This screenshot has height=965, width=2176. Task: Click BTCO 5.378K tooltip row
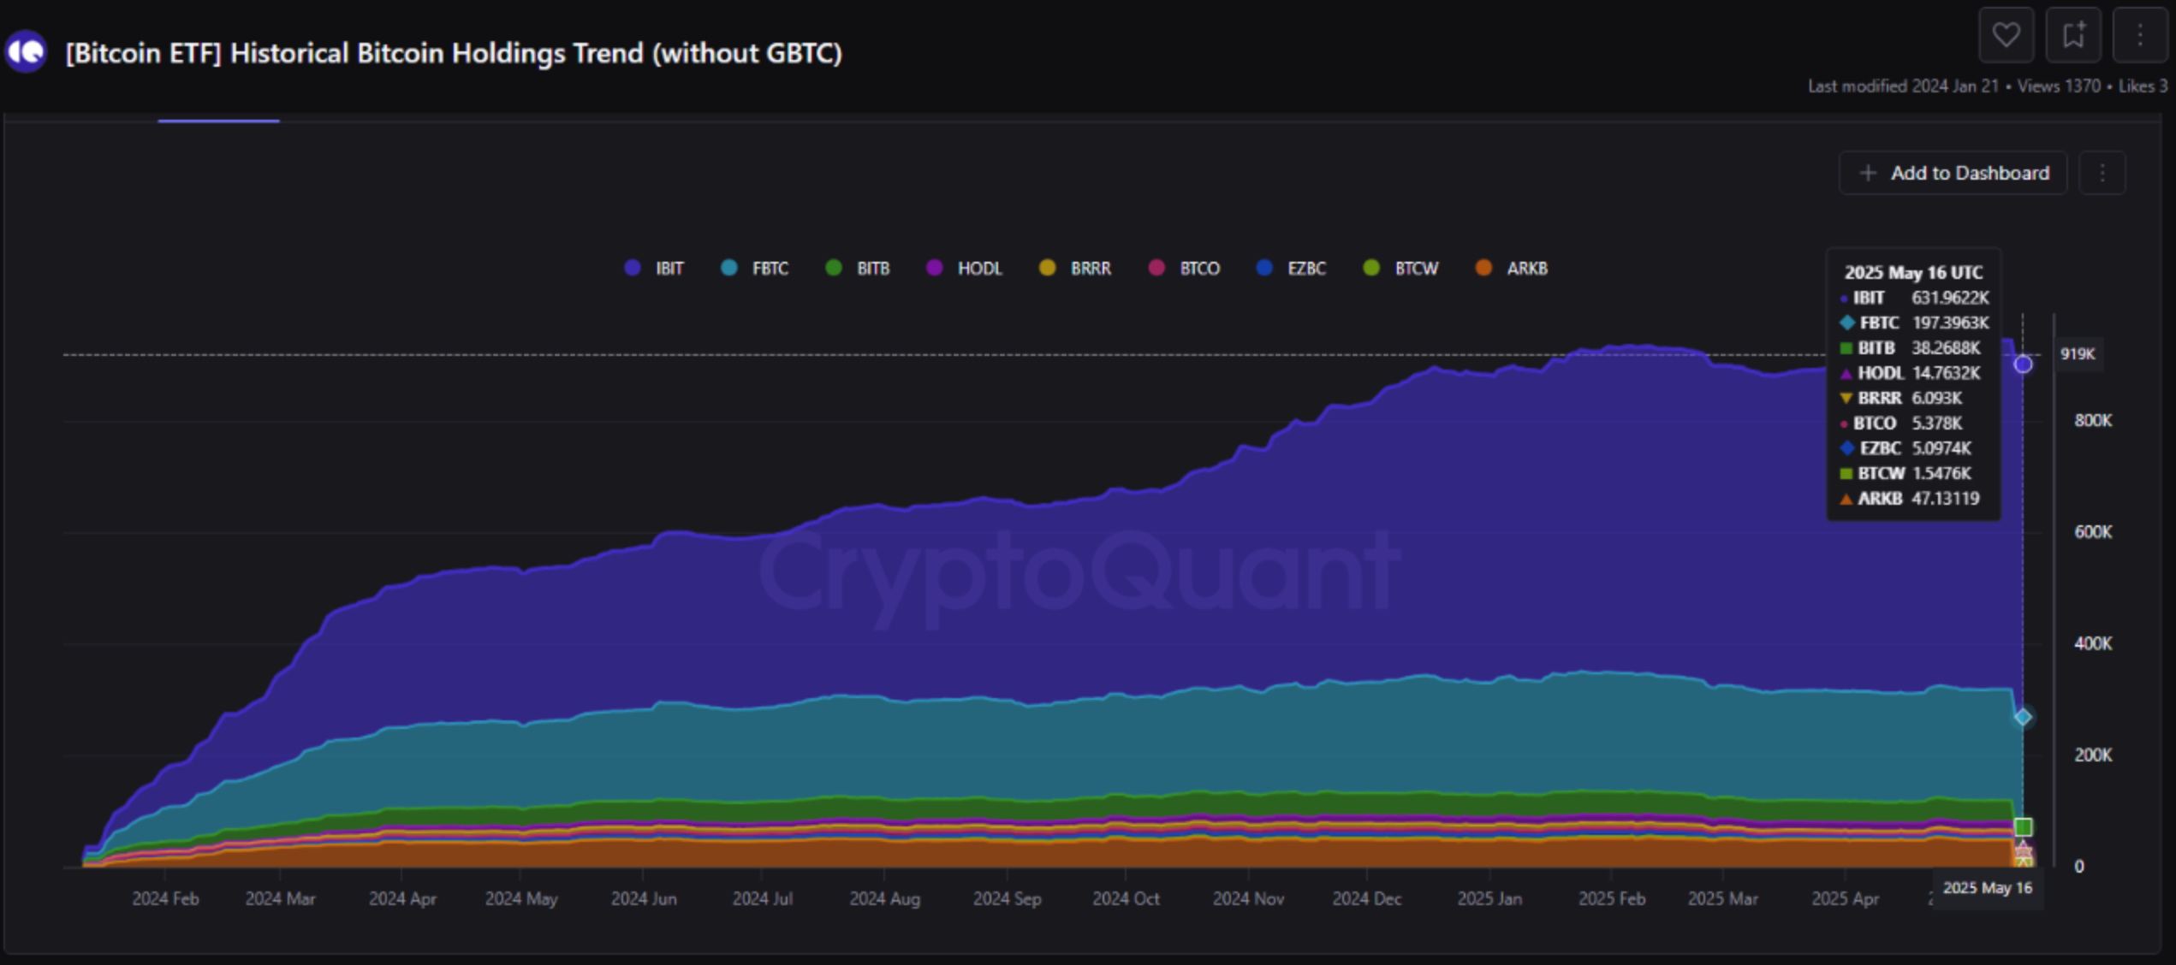(x=1900, y=423)
